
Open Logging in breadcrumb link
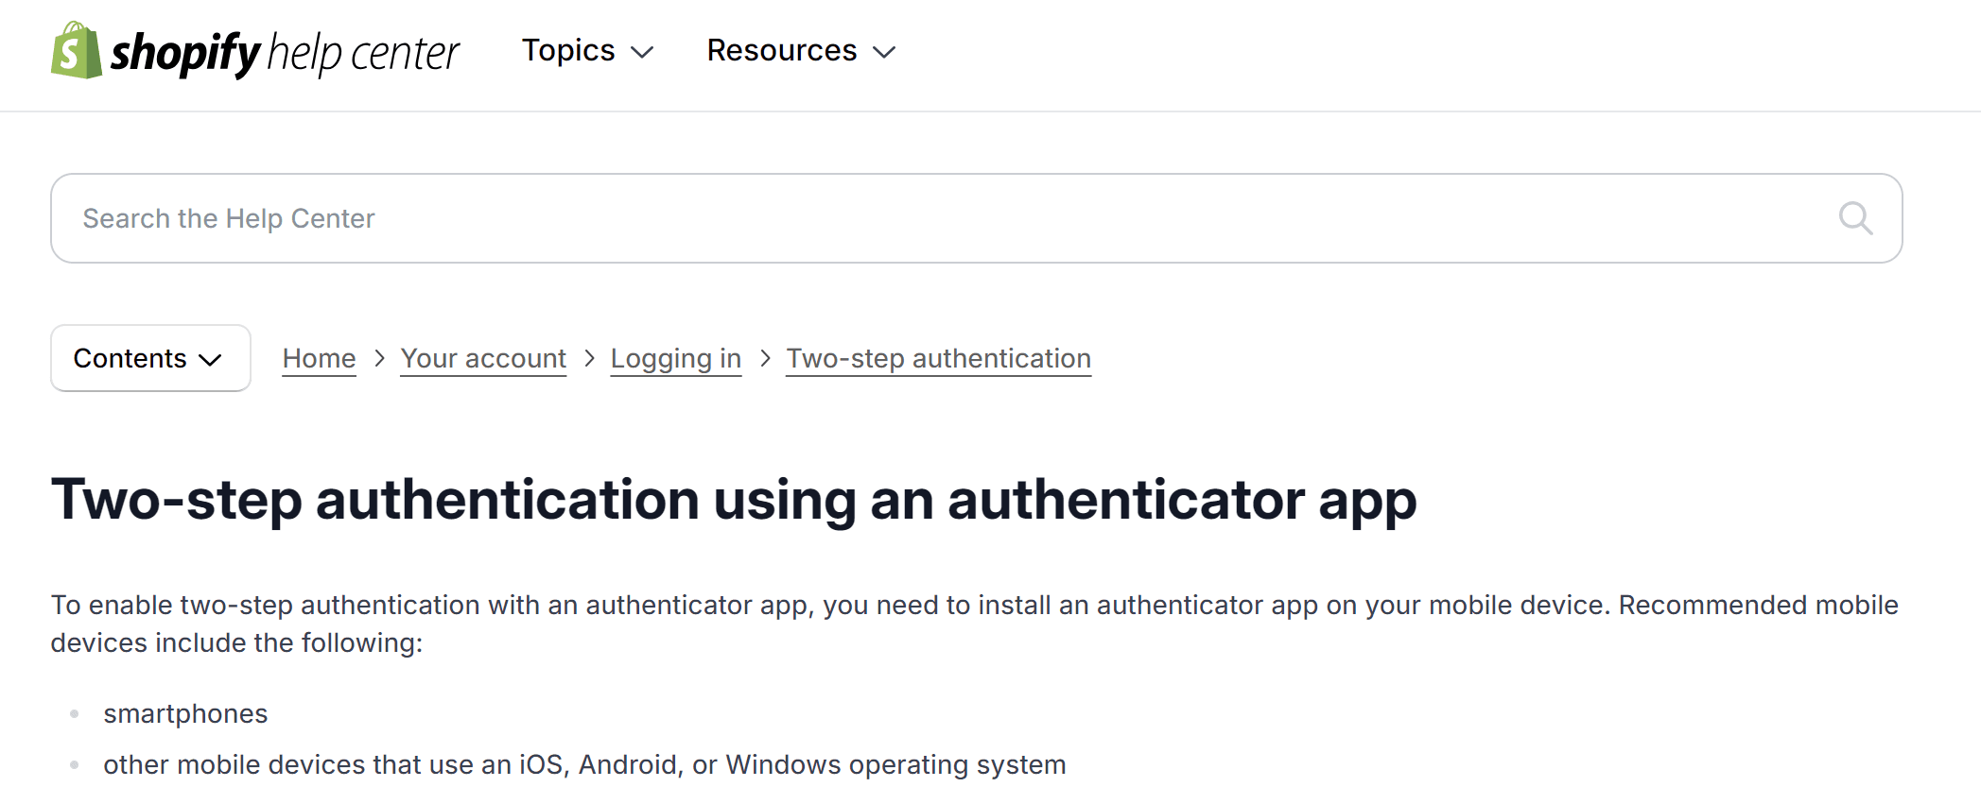click(x=676, y=359)
